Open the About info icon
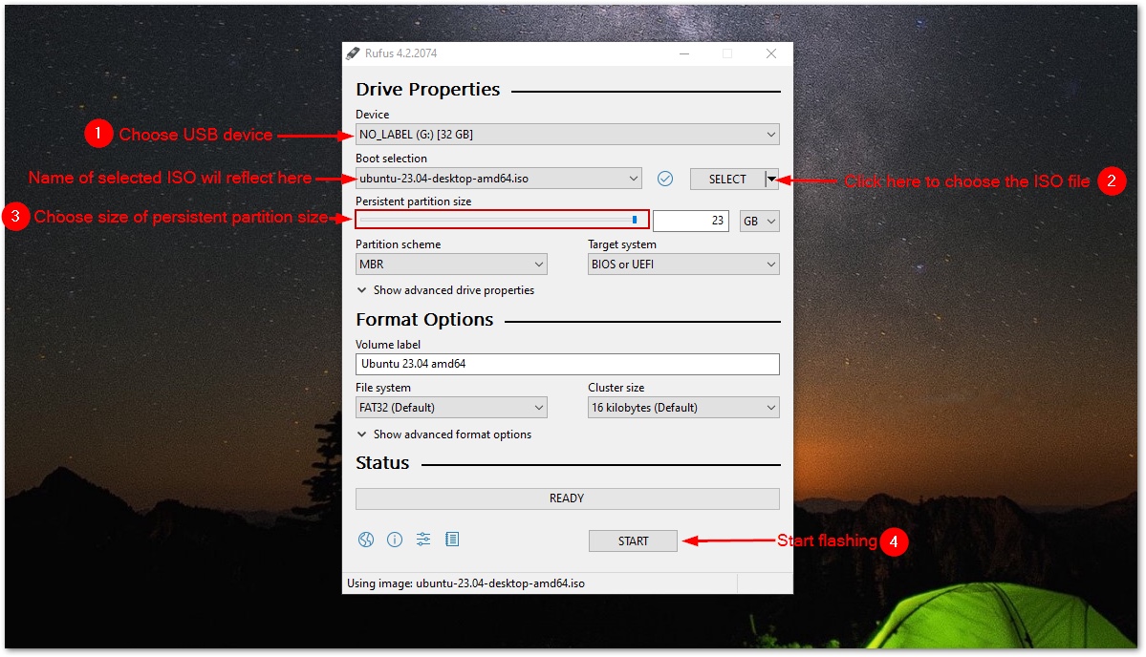The height and width of the screenshot is (657, 1146). coord(395,540)
